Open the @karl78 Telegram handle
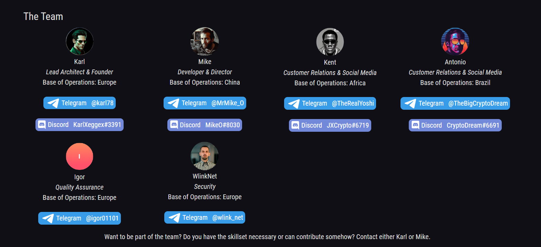 click(102, 103)
